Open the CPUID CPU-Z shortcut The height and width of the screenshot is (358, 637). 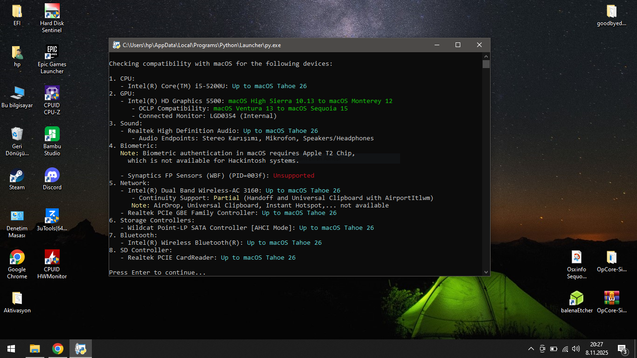[52, 93]
